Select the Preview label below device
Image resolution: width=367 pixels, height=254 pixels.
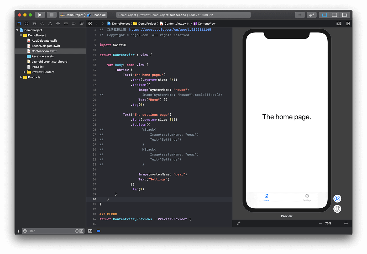coord(287,216)
